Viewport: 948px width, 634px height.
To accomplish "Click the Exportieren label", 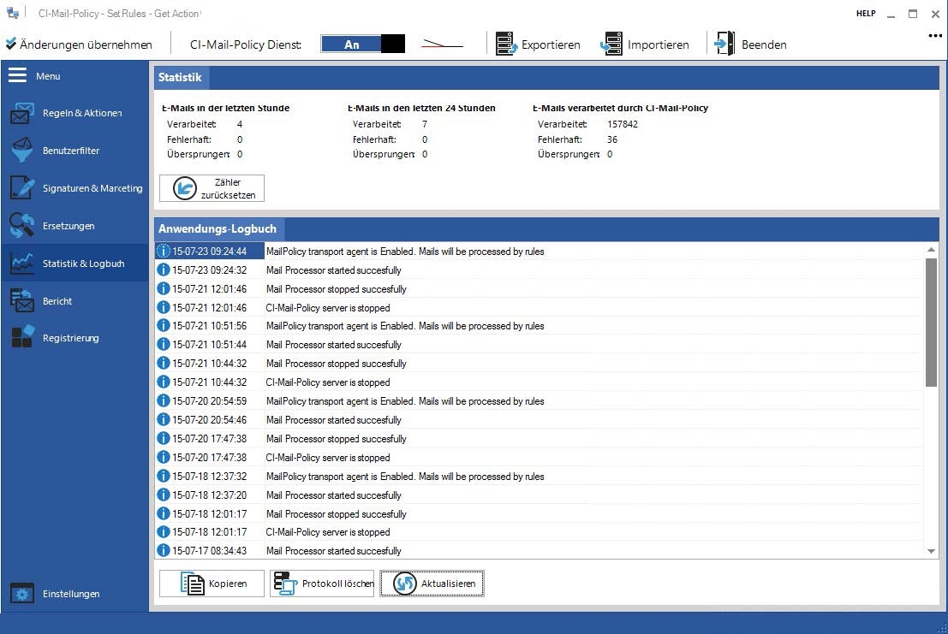I will click(x=551, y=44).
